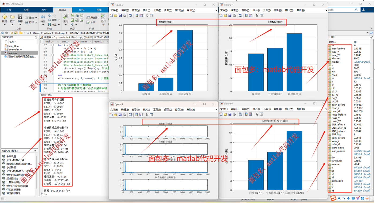Jump to section 小波降噪 in details panel
The width and height of the screenshot is (375, 203).
coord(11,167)
